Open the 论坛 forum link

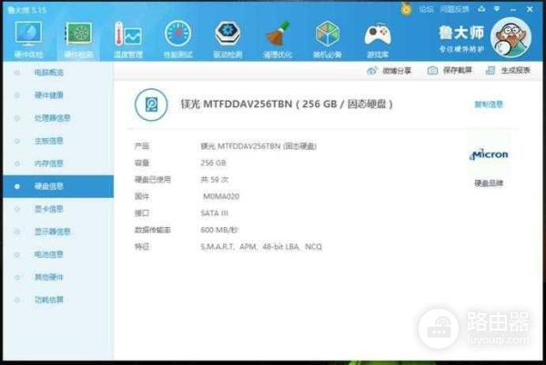(426, 9)
